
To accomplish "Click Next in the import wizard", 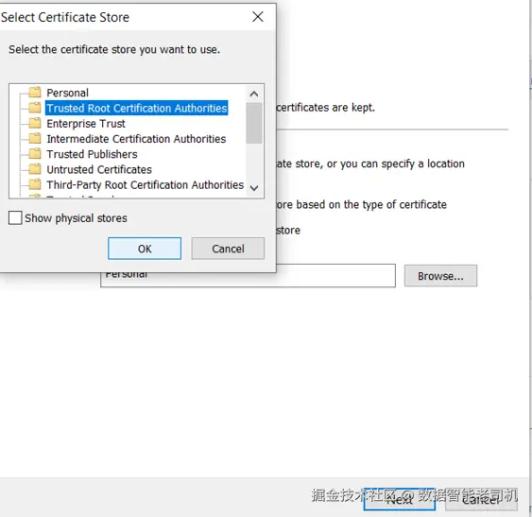I will 400,499.
